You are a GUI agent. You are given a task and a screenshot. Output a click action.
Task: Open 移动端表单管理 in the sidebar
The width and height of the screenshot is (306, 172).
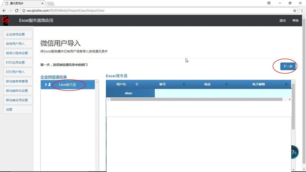tap(18, 81)
